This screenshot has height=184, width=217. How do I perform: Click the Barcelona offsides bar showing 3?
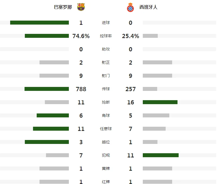point(47,142)
